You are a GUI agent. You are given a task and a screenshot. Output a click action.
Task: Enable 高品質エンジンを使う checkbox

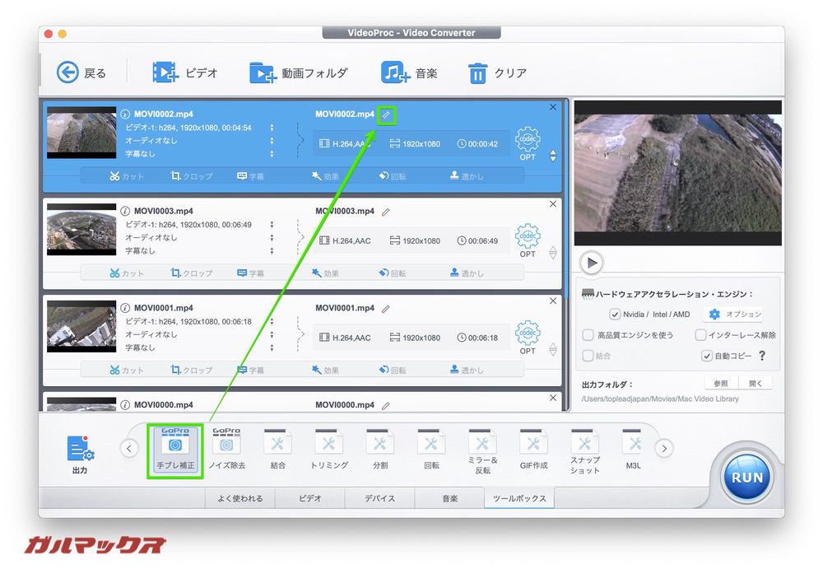(588, 335)
